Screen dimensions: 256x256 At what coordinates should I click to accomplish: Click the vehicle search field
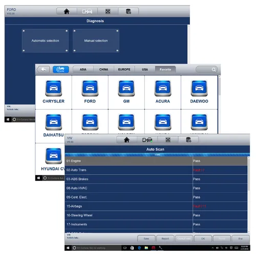tap(207, 70)
